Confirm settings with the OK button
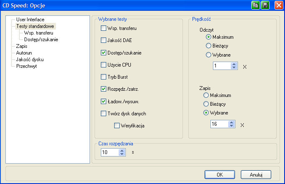The width and height of the screenshot is (285, 184). point(220,174)
